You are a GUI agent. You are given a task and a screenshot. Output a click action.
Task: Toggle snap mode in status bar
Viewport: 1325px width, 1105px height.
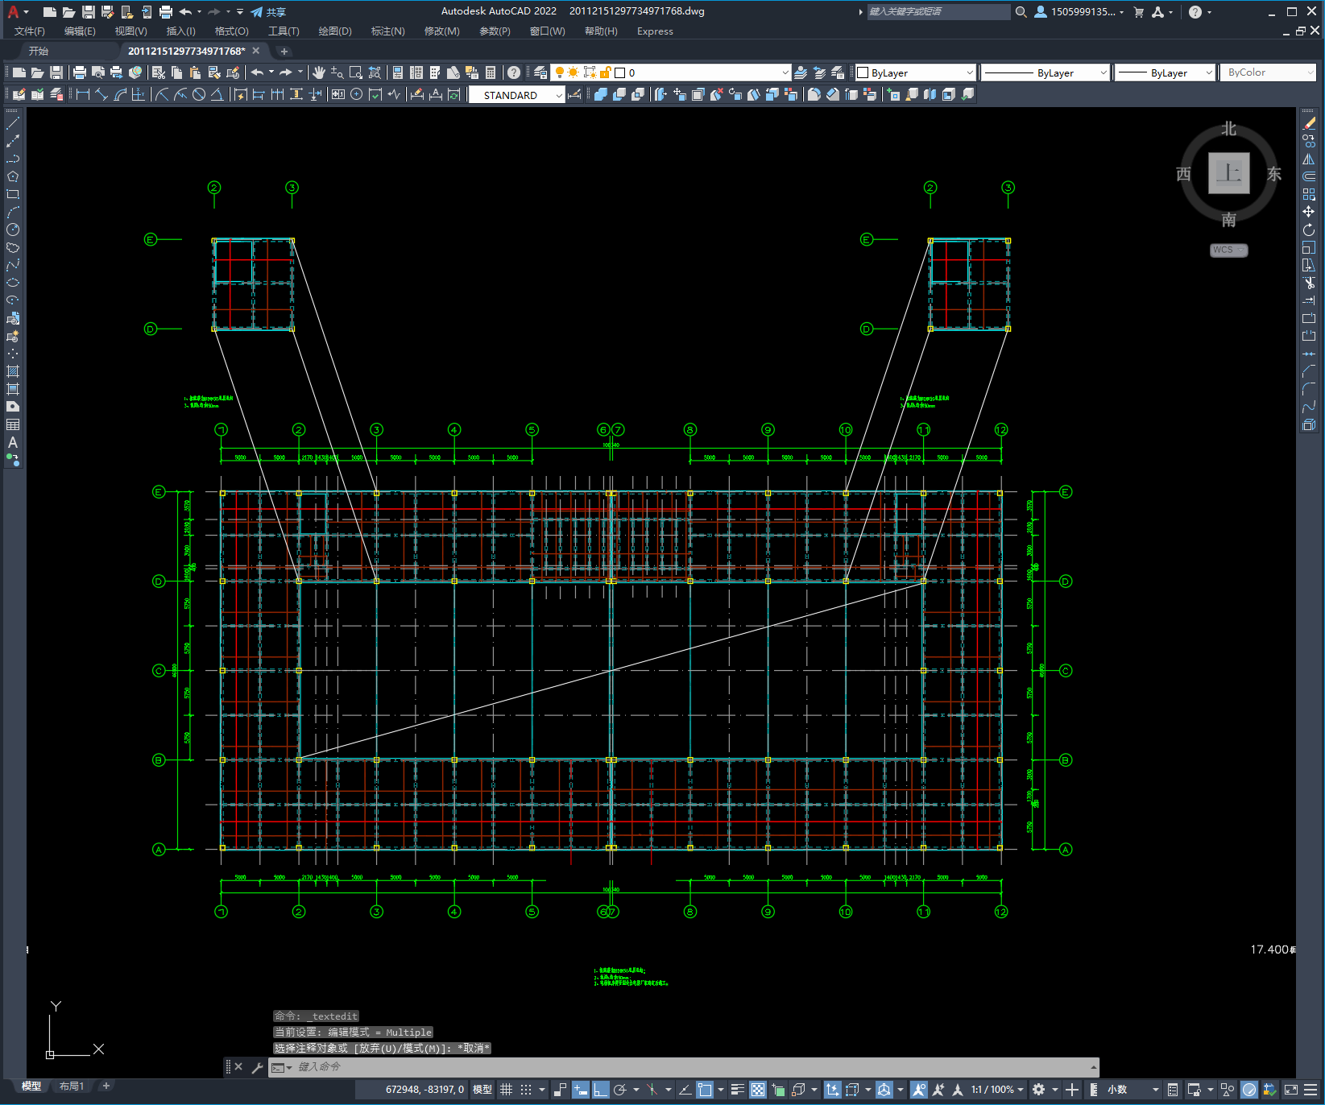526,1090
